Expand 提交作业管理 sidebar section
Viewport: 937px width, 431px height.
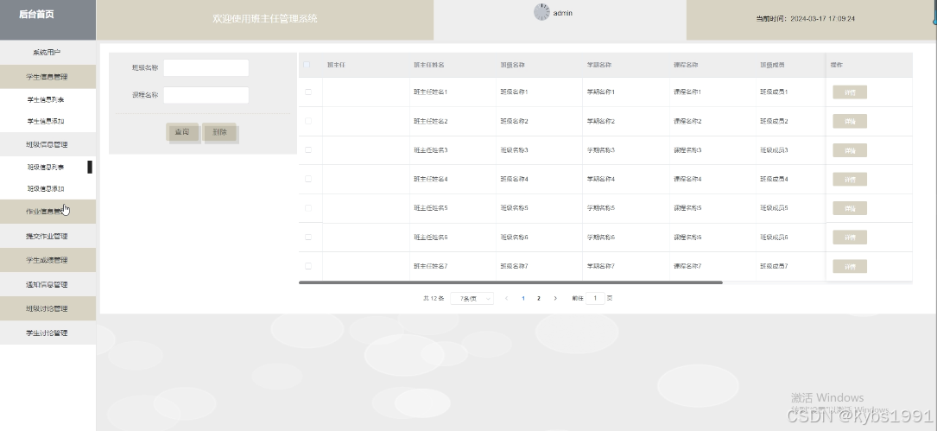47,236
